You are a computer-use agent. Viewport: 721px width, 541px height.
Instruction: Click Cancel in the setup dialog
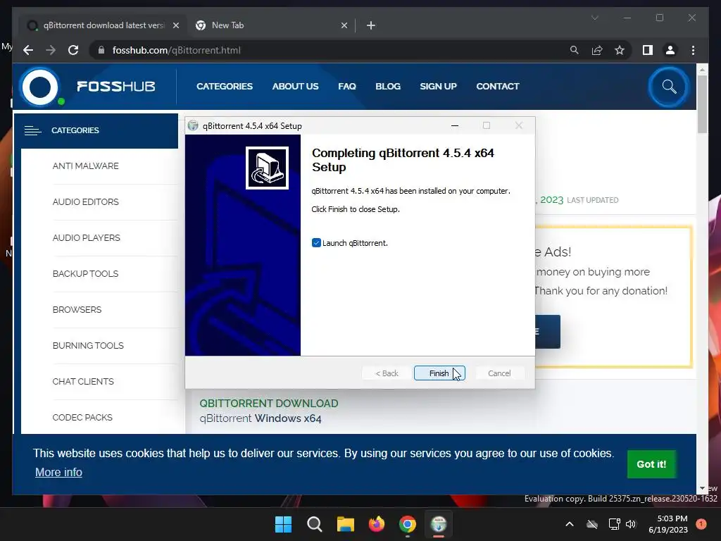499,373
